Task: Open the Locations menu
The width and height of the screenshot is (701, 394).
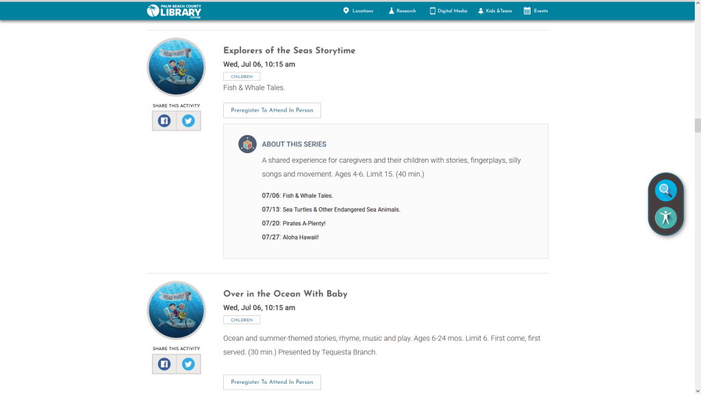Action: tap(357, 11)
